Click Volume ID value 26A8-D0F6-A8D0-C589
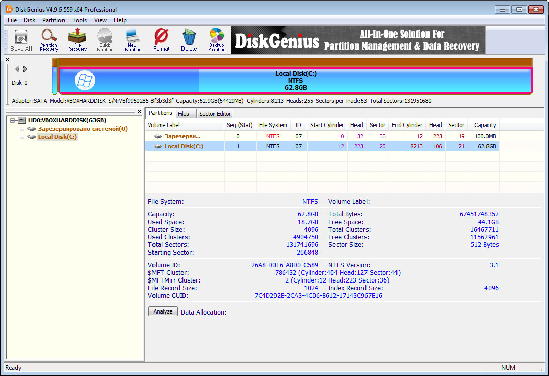 [284, 265]
